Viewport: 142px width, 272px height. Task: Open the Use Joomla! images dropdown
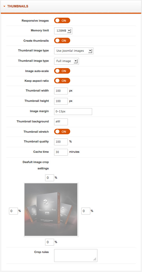click(74, 51)
